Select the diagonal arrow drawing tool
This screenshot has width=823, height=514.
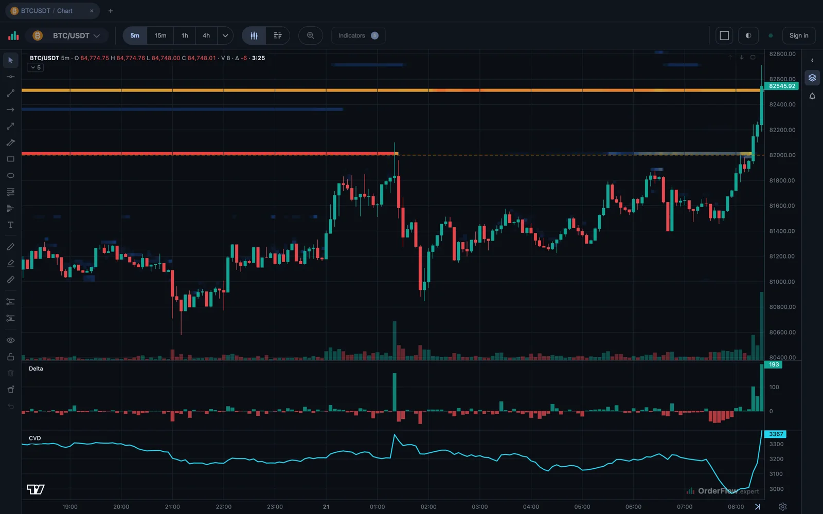coord(10,126)
